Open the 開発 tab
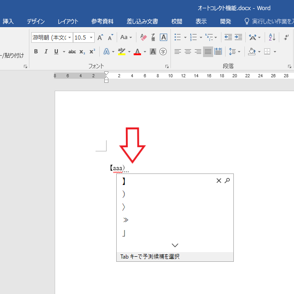This screenshot has width=294, height=294. [226, 22]
